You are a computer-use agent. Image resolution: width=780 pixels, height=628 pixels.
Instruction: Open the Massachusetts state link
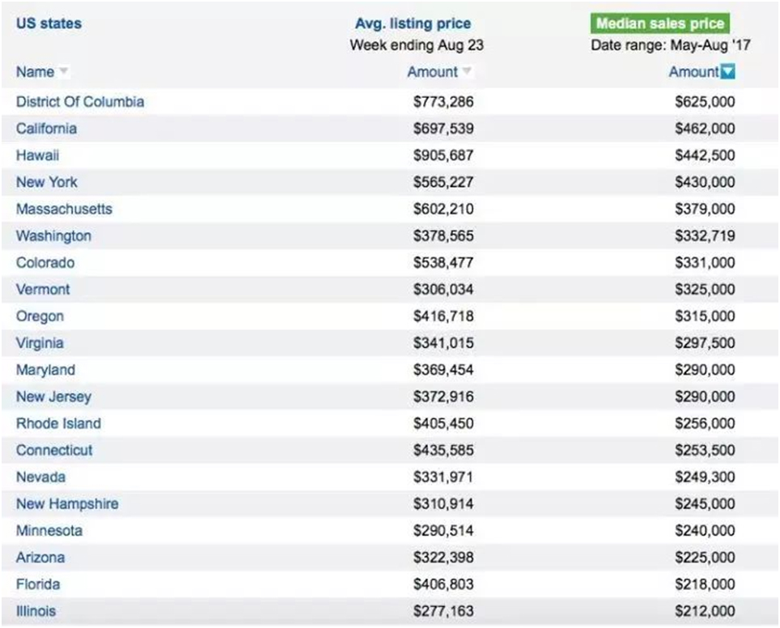coord(64,209)
